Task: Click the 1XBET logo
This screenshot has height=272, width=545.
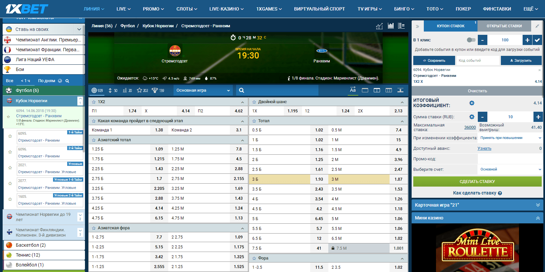Action: [27, 9]
